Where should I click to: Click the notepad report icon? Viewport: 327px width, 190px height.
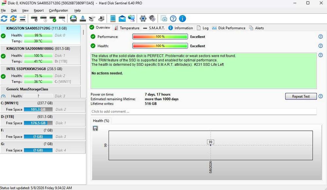(113, 19)
